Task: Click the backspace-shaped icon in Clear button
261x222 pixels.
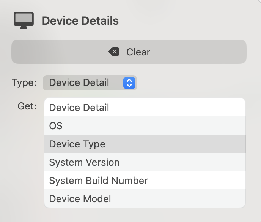Action: tap(114, 52)
